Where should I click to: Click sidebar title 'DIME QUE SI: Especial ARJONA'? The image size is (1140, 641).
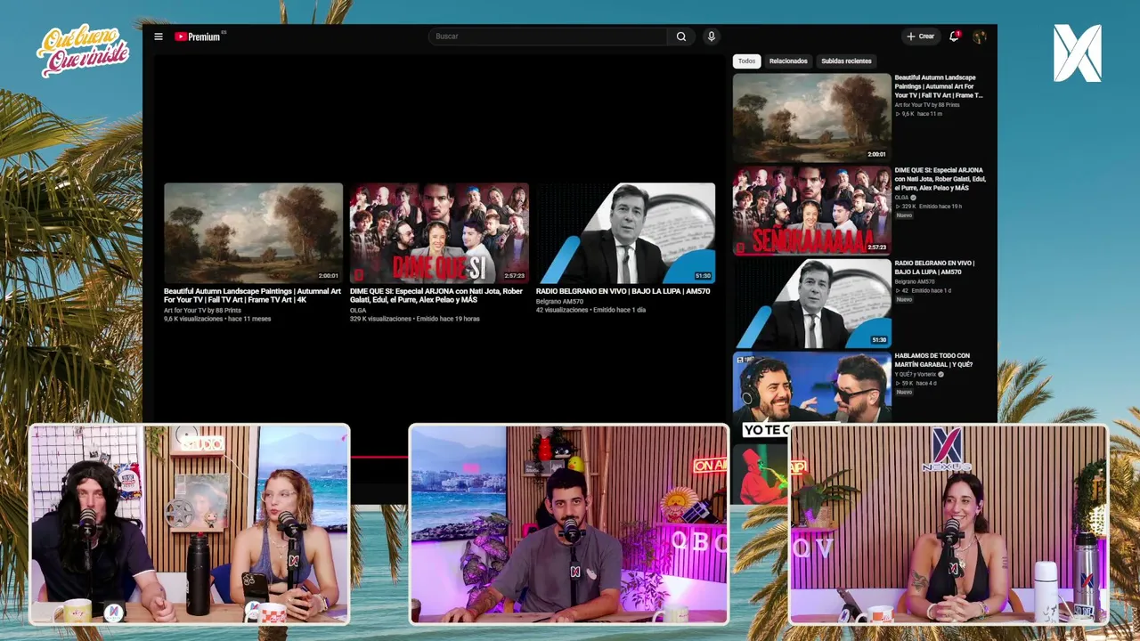tap(939, 179)
